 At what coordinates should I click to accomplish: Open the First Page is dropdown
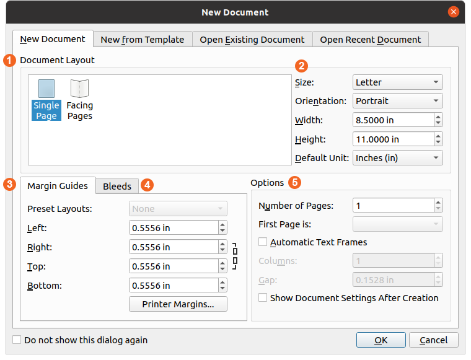click(397, 224)
